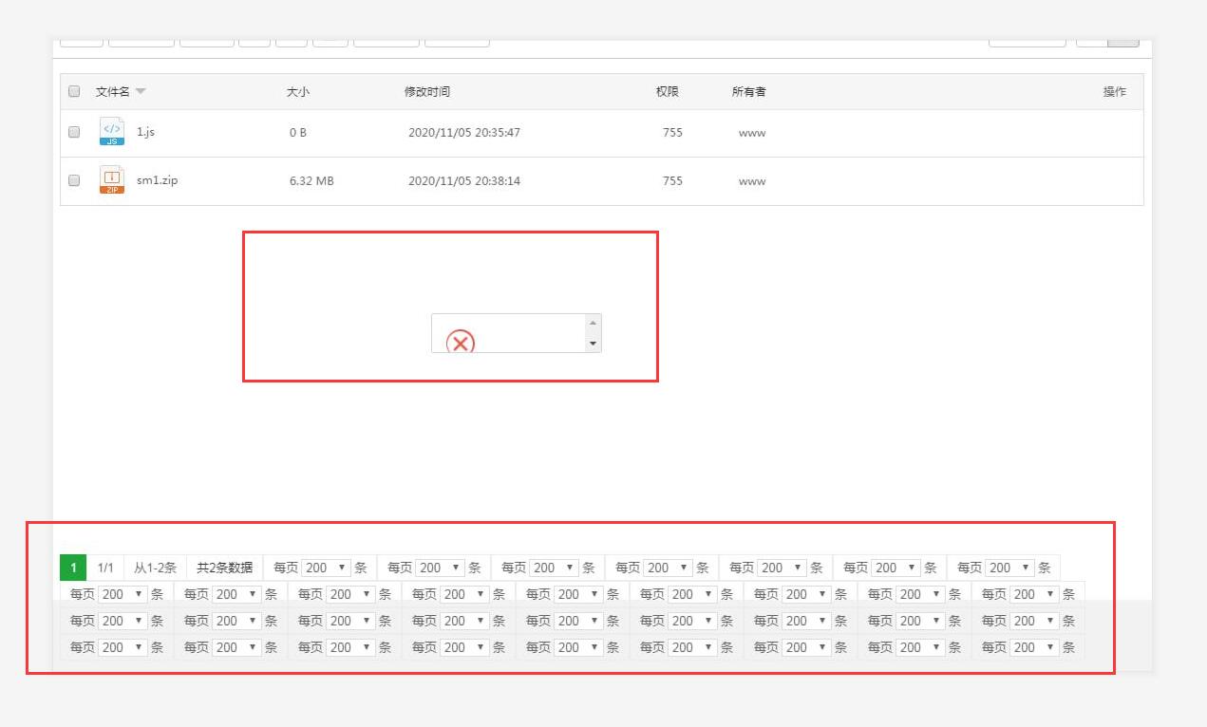Open the file named 1.js
Viewport: 1207px width, 727px height.
[x=145, y=132]
